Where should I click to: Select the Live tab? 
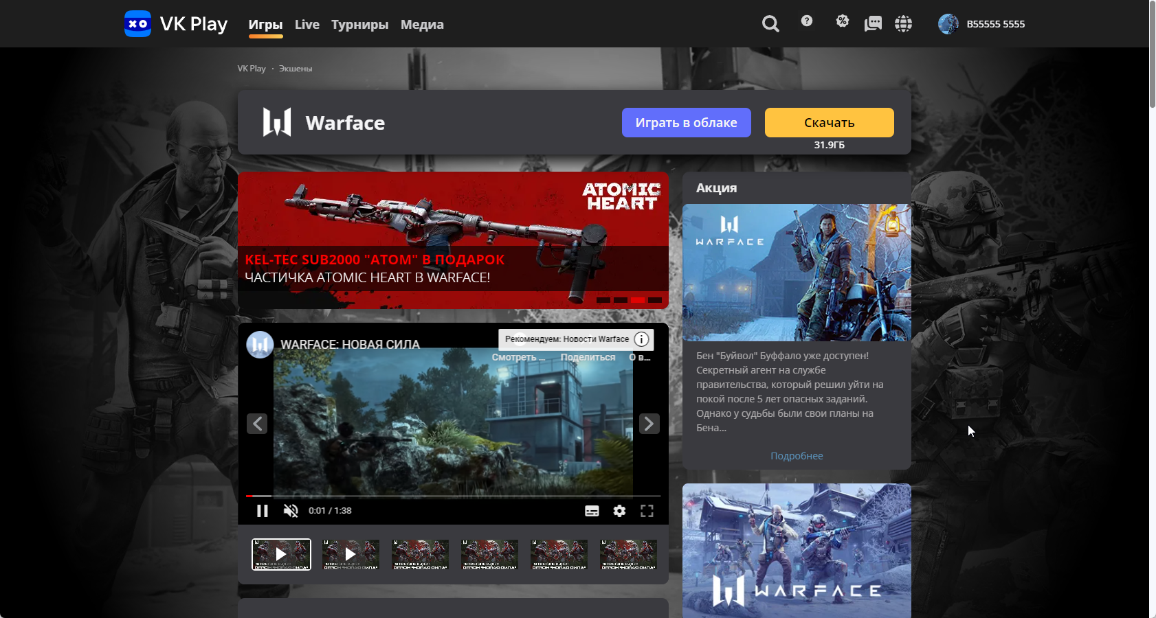pos(307,25)
